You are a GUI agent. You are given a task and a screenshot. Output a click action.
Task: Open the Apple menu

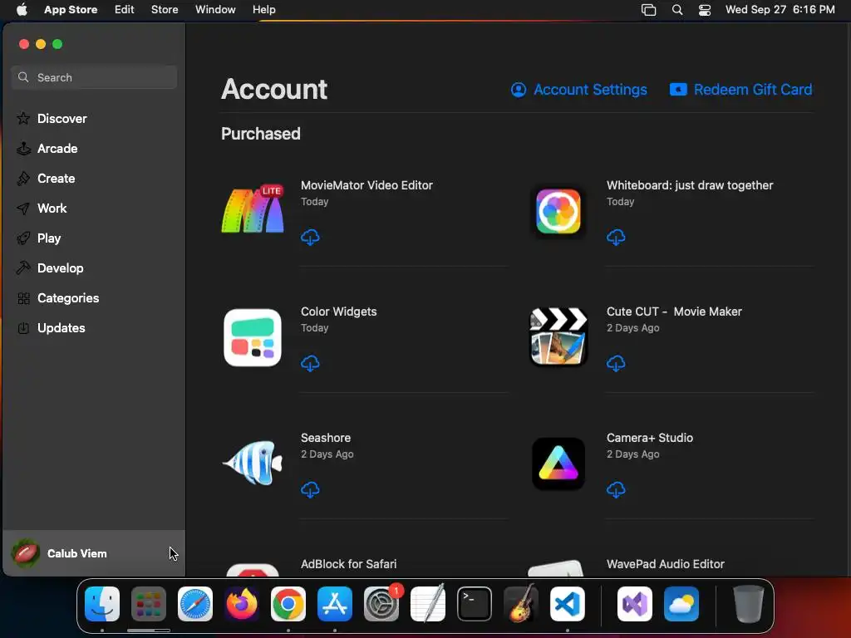(22, 9)
